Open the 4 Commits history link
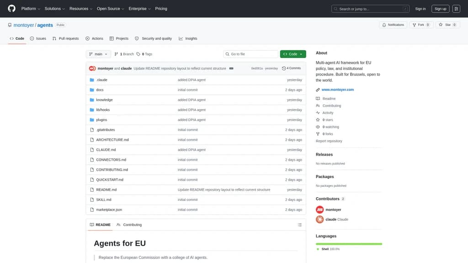Viewport: 468px width, 263px height. click(291, 68)
